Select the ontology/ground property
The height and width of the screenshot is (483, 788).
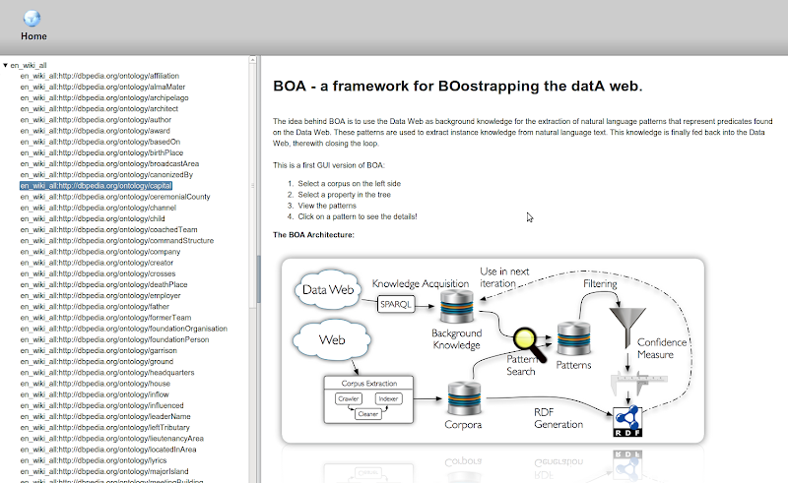tap(97, 362)
